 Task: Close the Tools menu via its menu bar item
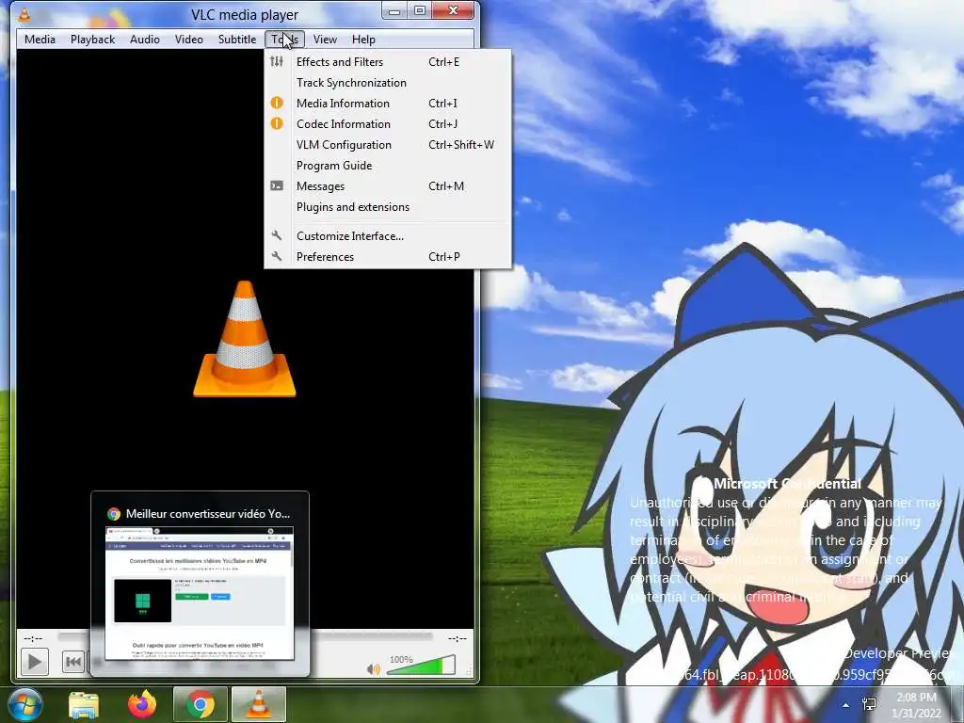(x=284, y=40)
